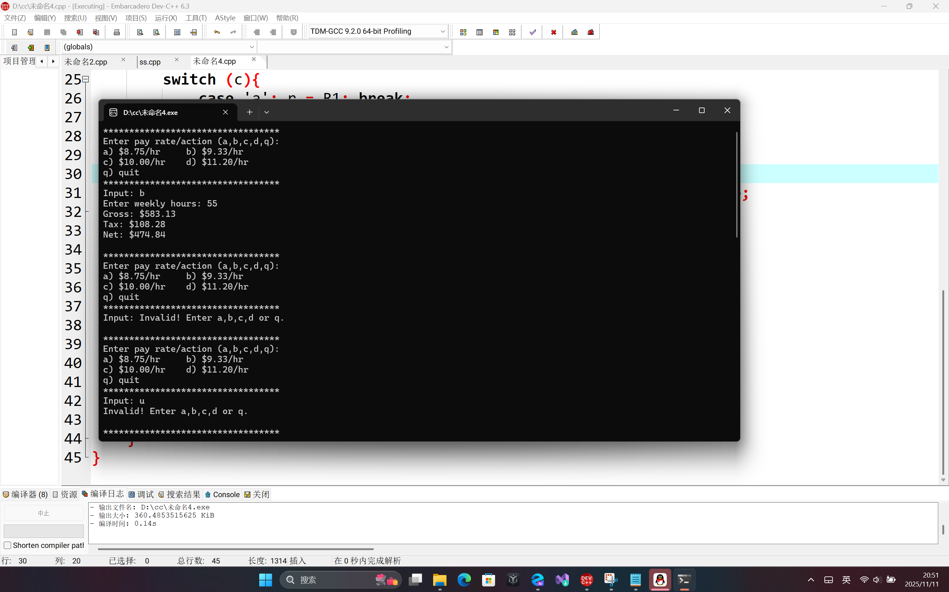949x592 pixels.
Task: Click the red X stop execution icon
Action: tap(553, 32)
